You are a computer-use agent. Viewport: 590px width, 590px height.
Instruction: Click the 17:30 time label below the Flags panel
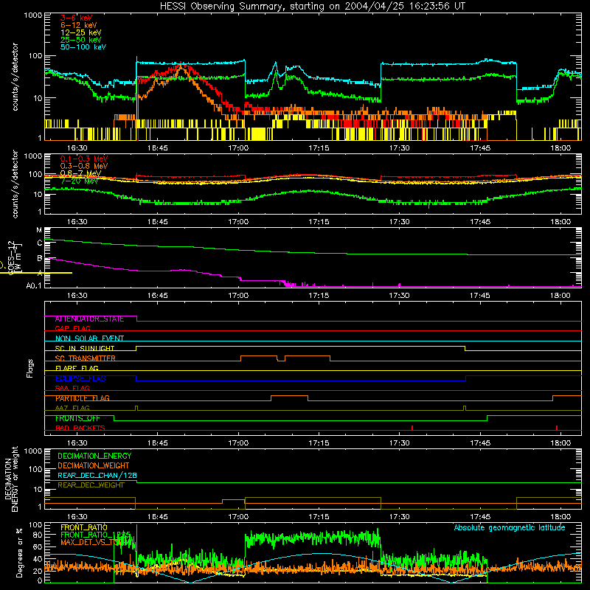coord(399,443)
